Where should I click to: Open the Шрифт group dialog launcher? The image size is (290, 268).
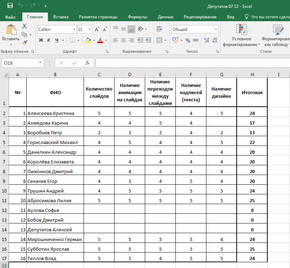[107, 52]
